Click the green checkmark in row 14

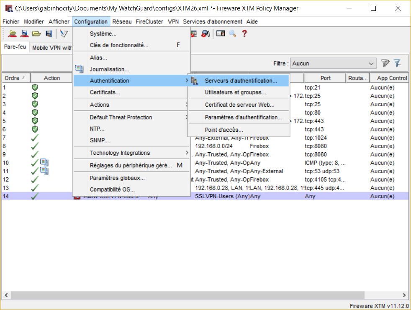[x=35, y=196]
